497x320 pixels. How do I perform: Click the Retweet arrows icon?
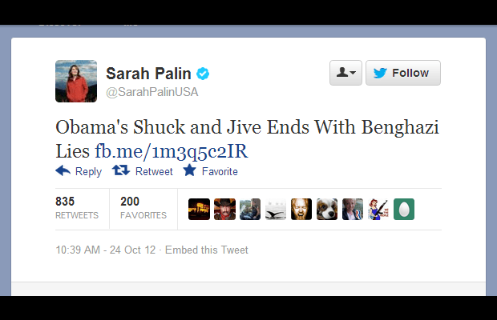(121, 170)
